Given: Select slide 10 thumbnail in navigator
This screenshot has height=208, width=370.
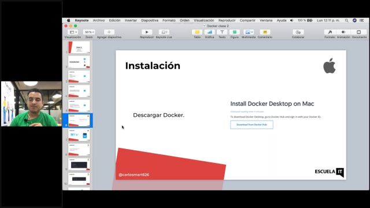Looking at the screenshot, I should pos(79,179).
